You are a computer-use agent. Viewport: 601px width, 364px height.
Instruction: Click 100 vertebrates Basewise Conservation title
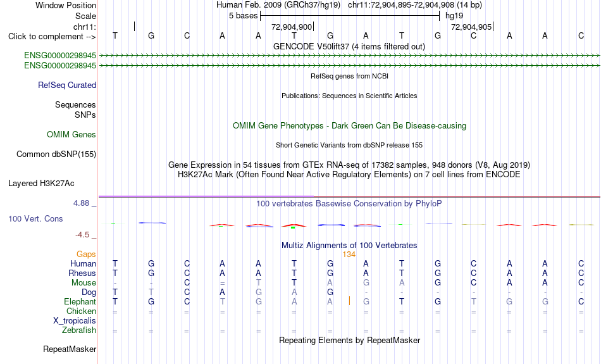coord(349,204)
